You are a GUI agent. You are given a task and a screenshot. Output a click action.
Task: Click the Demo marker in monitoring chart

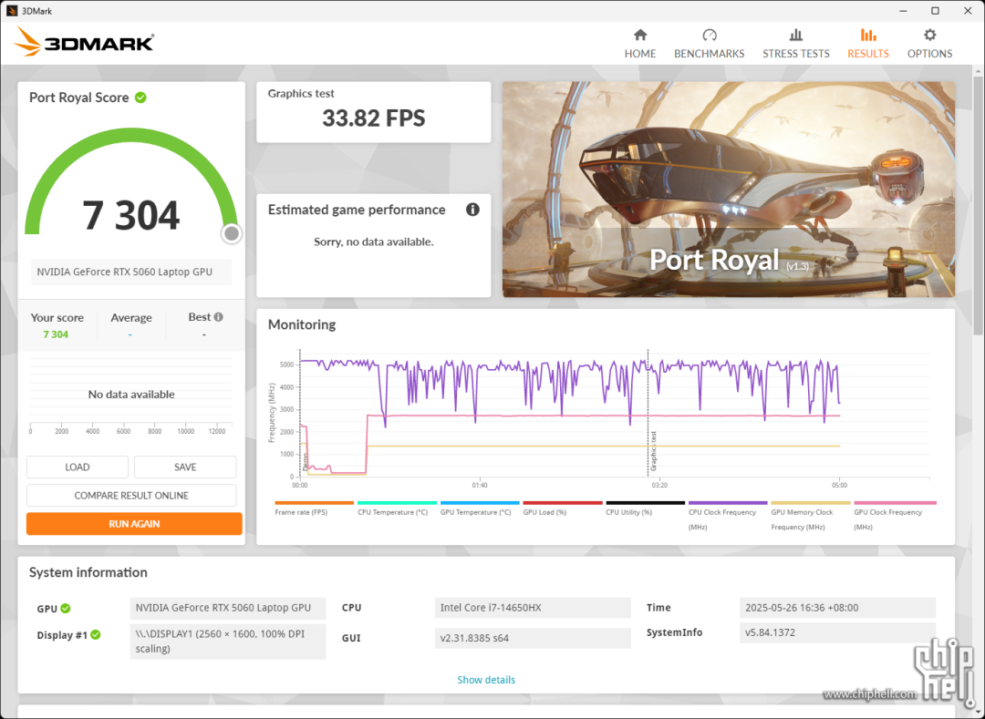[x=306, y=462]
